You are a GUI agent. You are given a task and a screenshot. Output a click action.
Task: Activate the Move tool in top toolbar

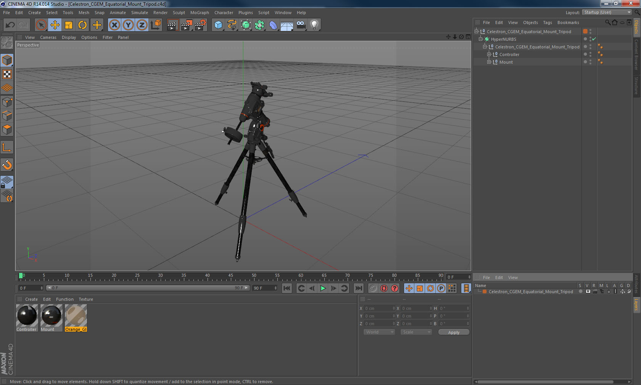coord(55,25)
